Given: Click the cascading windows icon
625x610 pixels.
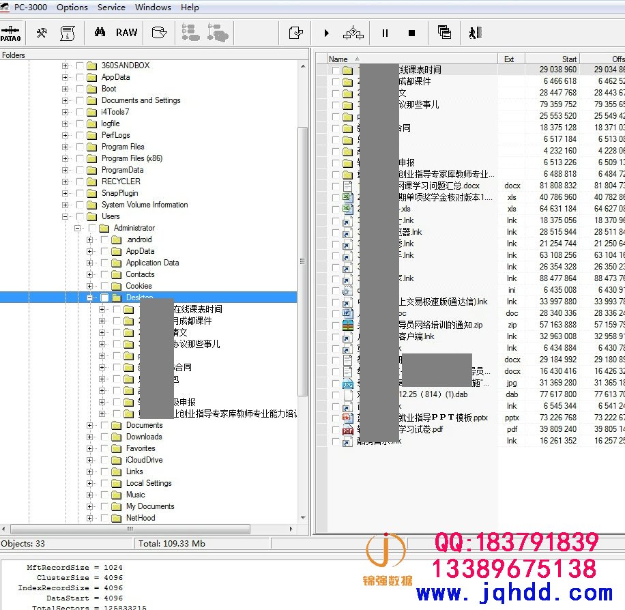Looking at the screenshot, I should [444, 32].
